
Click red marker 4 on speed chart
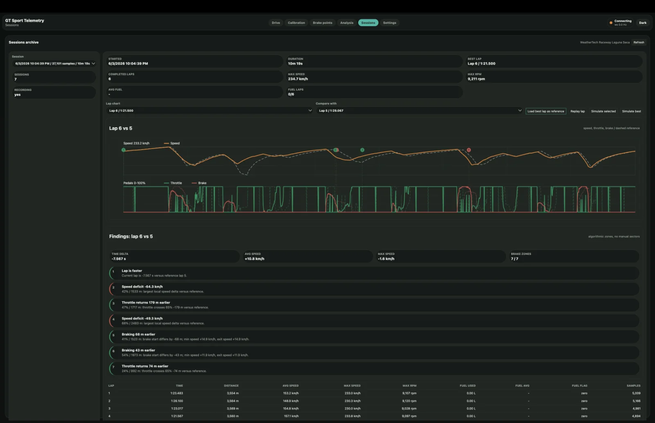[x=469, y=150]
